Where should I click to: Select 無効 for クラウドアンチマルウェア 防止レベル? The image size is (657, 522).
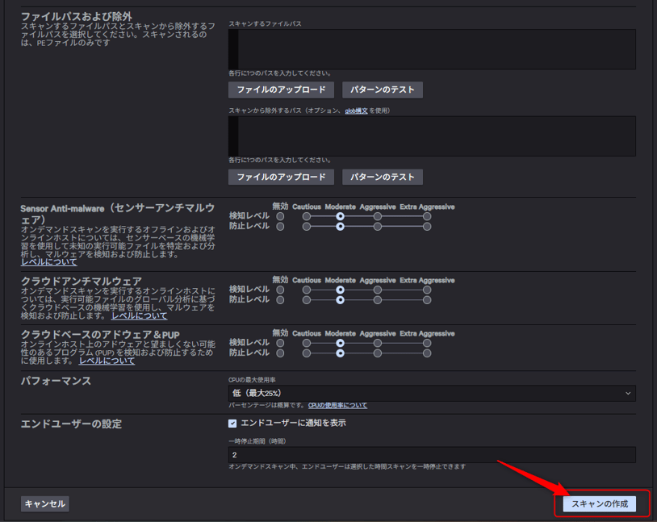point(280,299)
